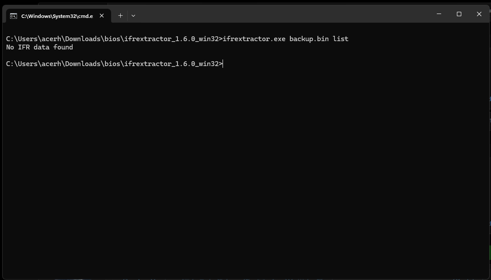This screenshot has width=491, height=280.
Task: Place cursor at the active prompt line end
Action: (x=223, y=64)
